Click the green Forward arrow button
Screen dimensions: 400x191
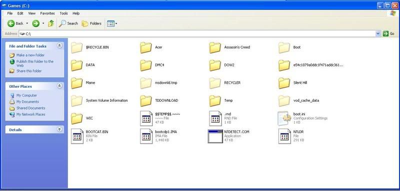click(x=35, y=23)
